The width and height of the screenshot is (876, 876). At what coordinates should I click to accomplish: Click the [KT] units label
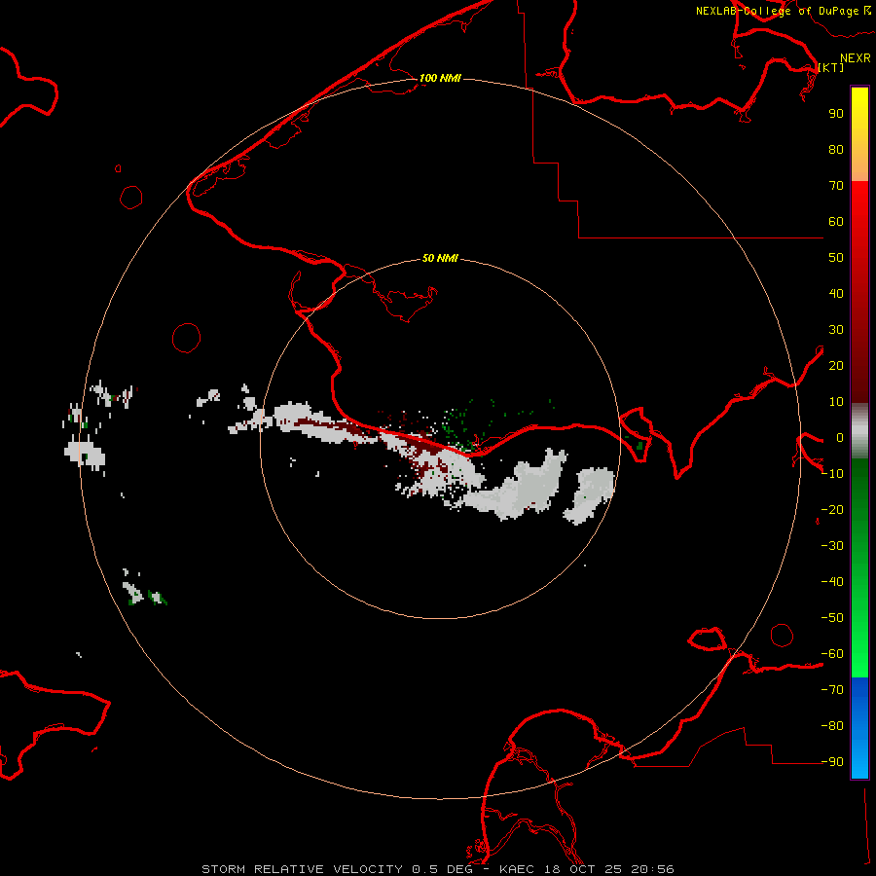[831, 67]
